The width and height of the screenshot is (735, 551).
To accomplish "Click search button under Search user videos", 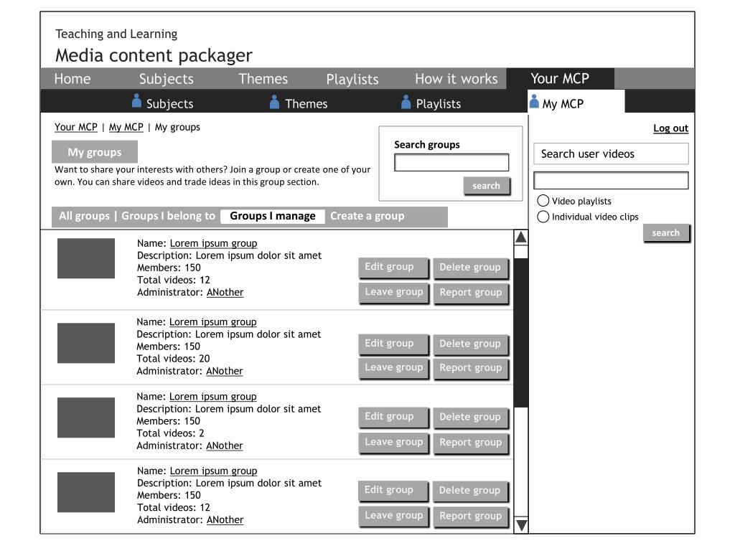I will coord(666,232).
